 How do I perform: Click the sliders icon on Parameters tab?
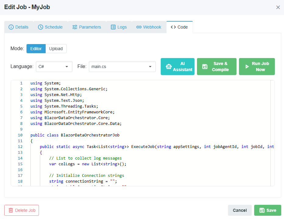[75, 27]
